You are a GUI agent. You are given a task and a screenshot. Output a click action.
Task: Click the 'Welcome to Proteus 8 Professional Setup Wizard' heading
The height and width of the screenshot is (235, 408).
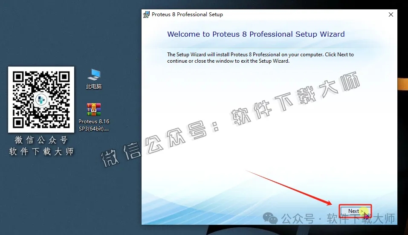(256, 34)
